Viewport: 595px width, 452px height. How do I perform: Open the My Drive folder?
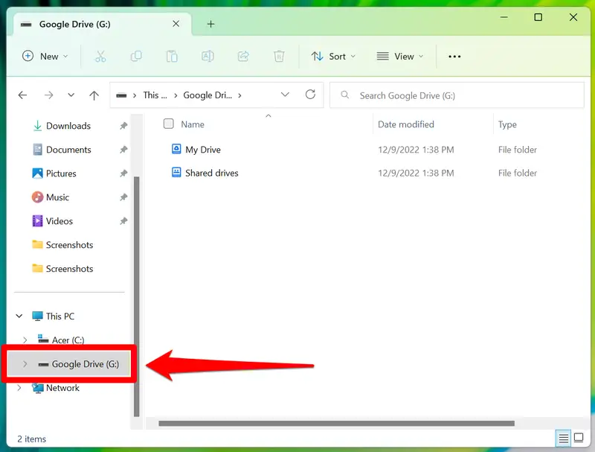(202, 150)
